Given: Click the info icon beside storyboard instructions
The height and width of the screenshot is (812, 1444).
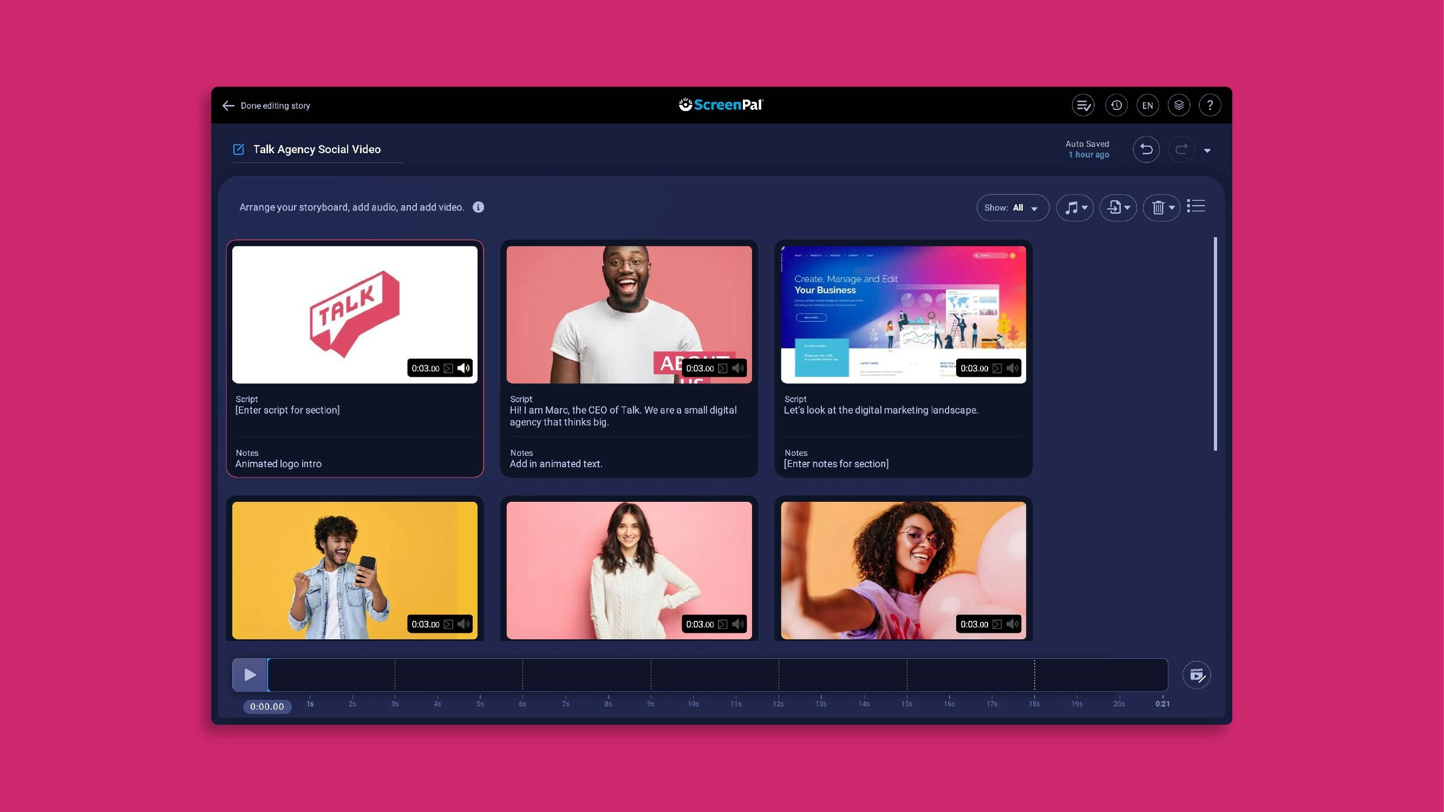Looking at the screenshot, I should tap(478, 207).
